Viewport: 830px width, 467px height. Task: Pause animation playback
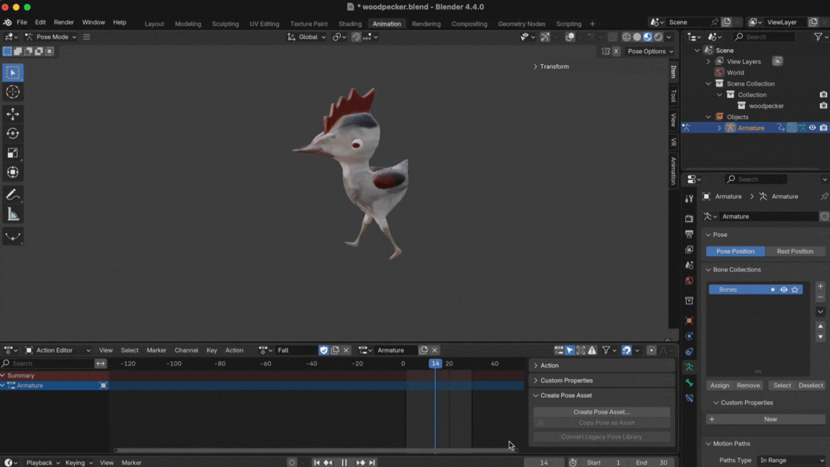[344, 462]
